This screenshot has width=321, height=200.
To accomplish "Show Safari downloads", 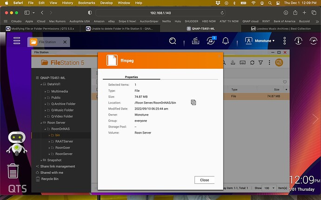I will tap(286, 13).
